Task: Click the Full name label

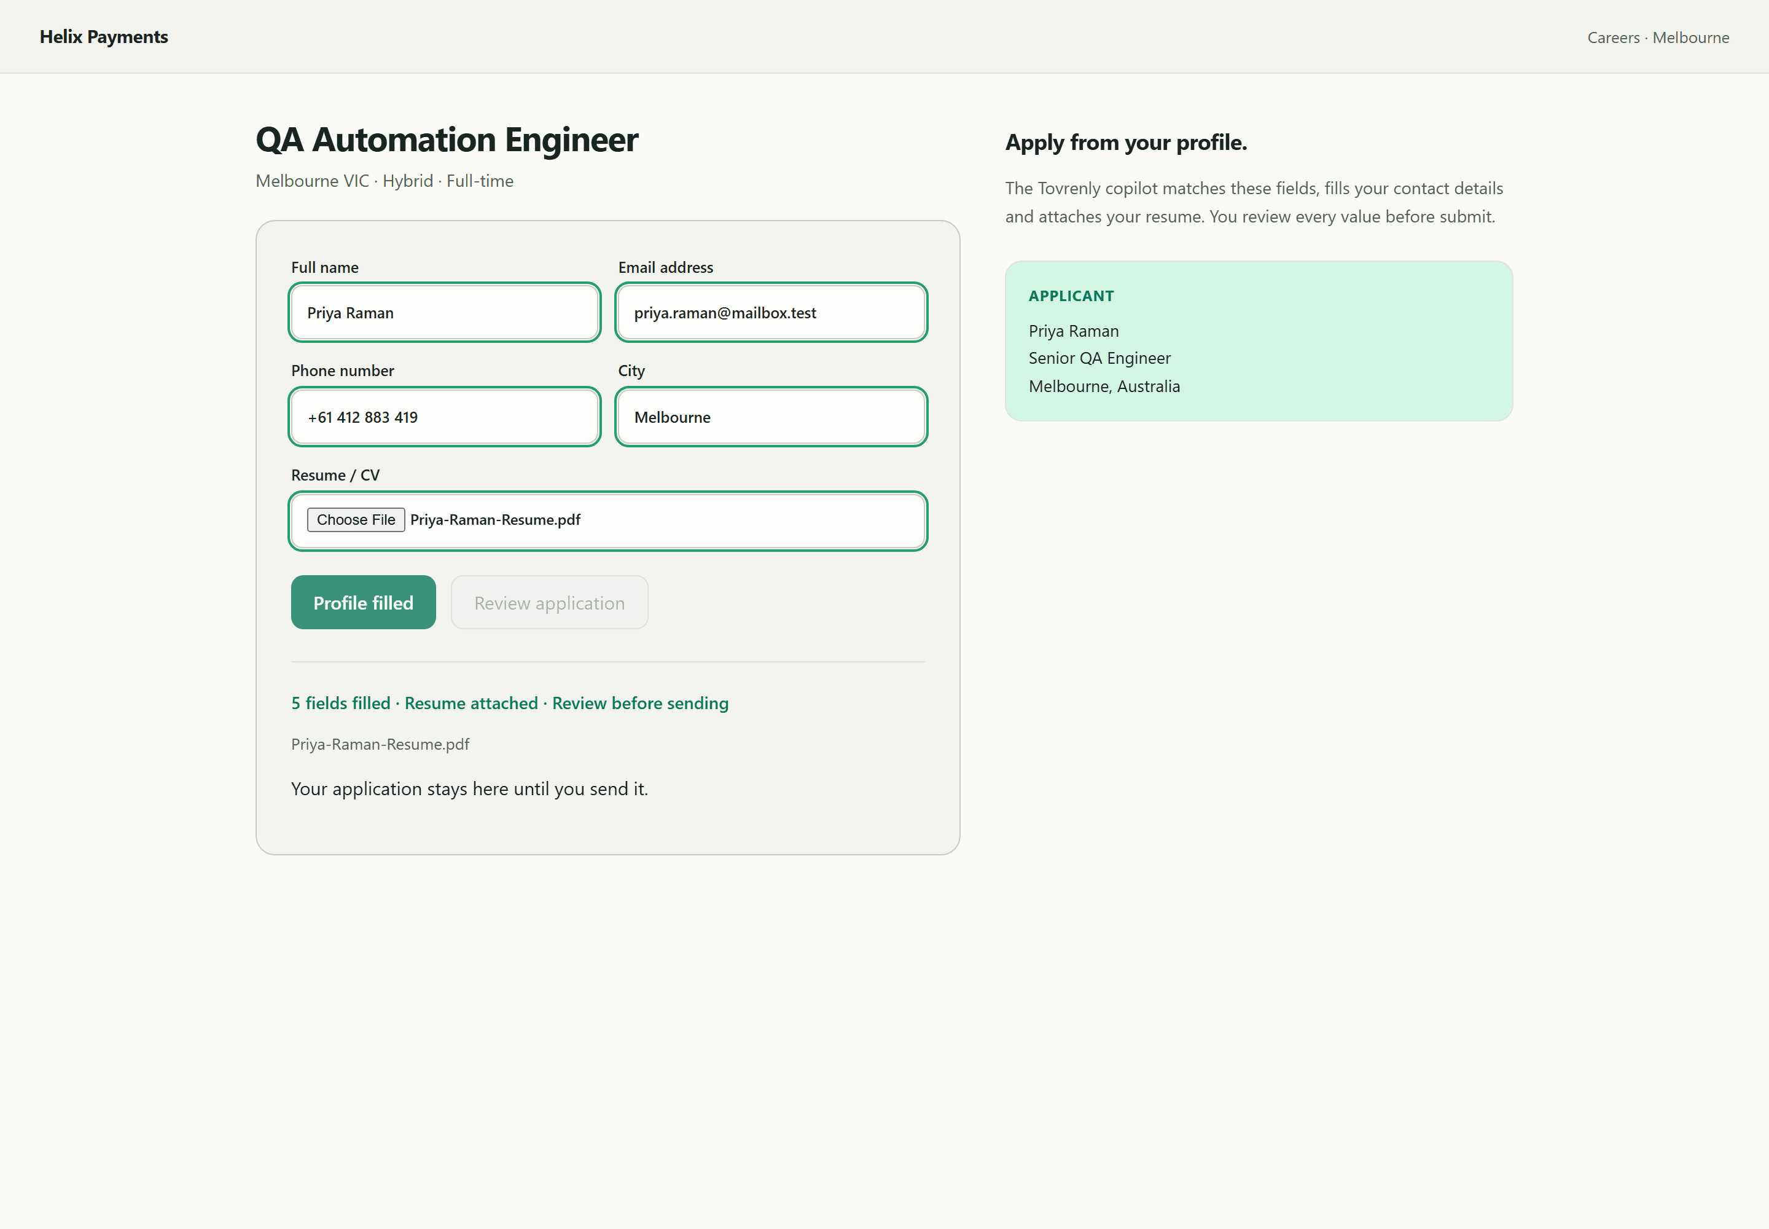Action: click(324, 267)
